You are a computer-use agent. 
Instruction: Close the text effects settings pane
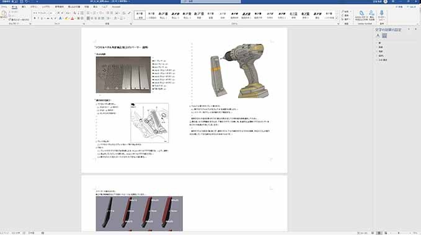415,29
